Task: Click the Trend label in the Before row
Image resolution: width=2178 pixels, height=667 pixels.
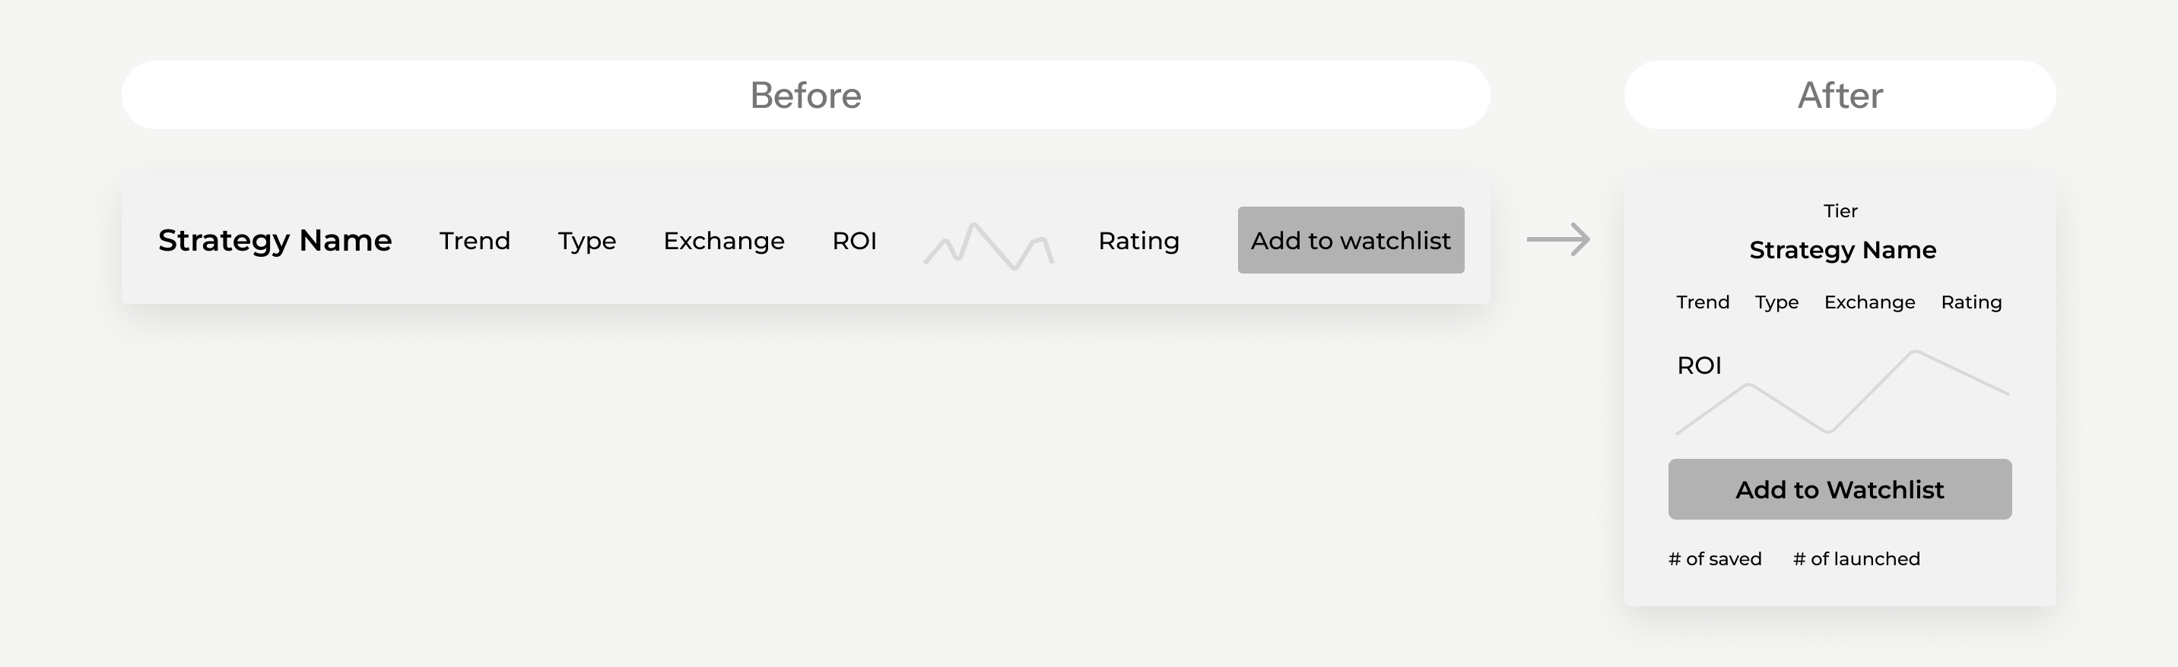Action: click(x=475, y=241)
